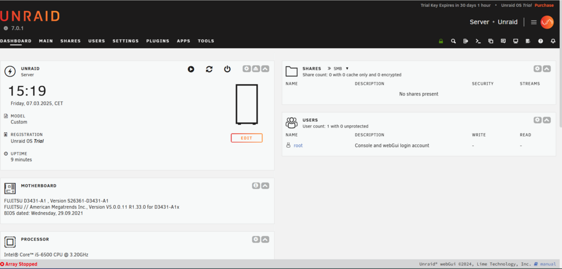Collapse the Unraid server tile
Viewport: 562px width, 269px height.
(265, 69)
